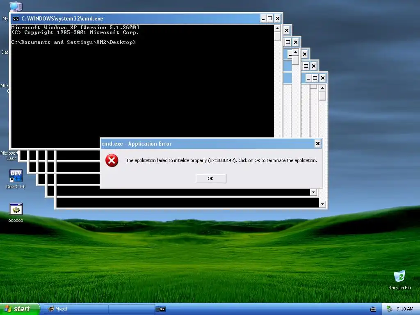Click the red error icon in the dialog
This screenshot has width=420, height=315.
click(112, 160)
